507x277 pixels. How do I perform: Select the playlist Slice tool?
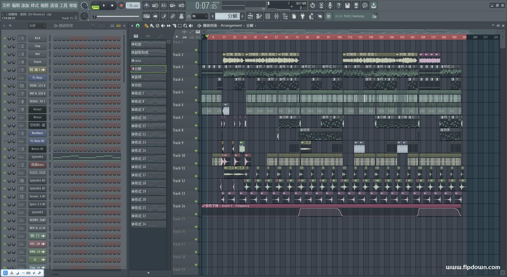pyautogui.click(x=174, y=26)
